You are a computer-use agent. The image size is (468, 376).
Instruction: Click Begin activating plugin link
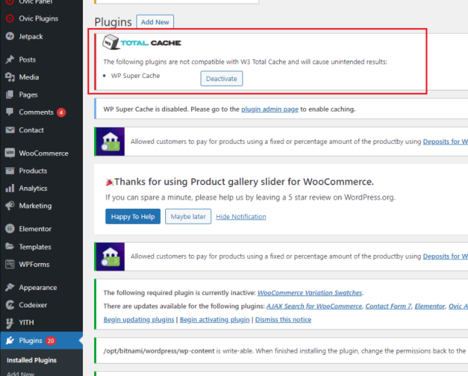click(x=214, y=319)
